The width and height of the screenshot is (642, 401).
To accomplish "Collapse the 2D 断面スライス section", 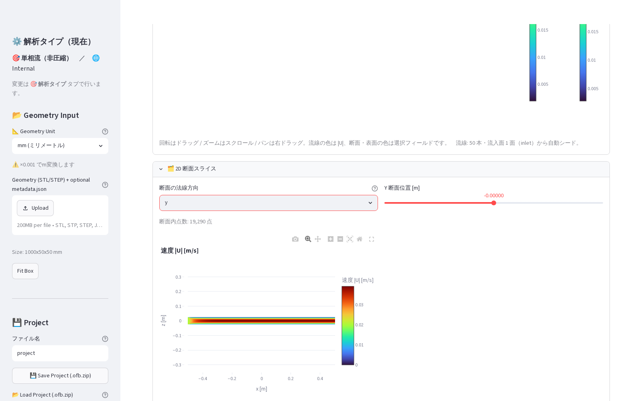I will (381, 169).
